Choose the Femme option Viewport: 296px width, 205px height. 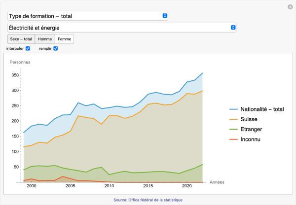[x=64, y=39]
